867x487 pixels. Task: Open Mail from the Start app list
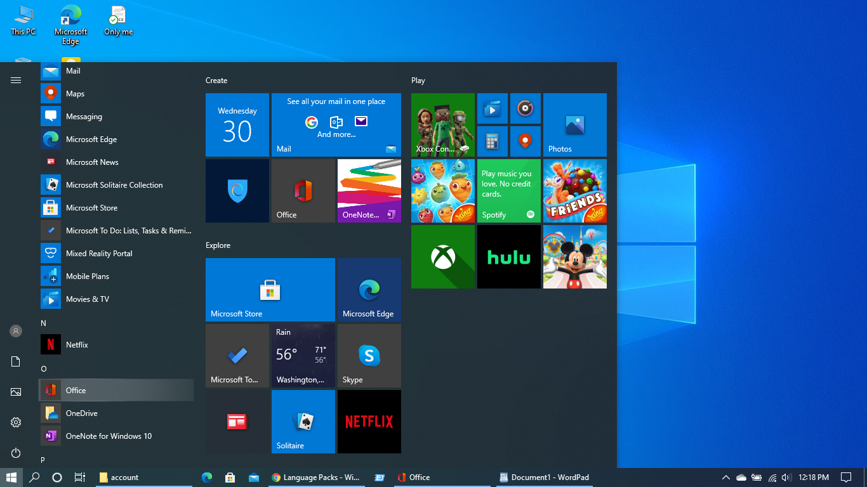tap(117, 71)
